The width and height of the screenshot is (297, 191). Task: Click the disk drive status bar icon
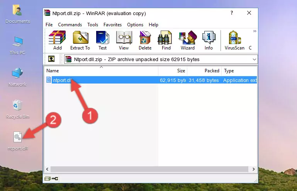point(47,178)
